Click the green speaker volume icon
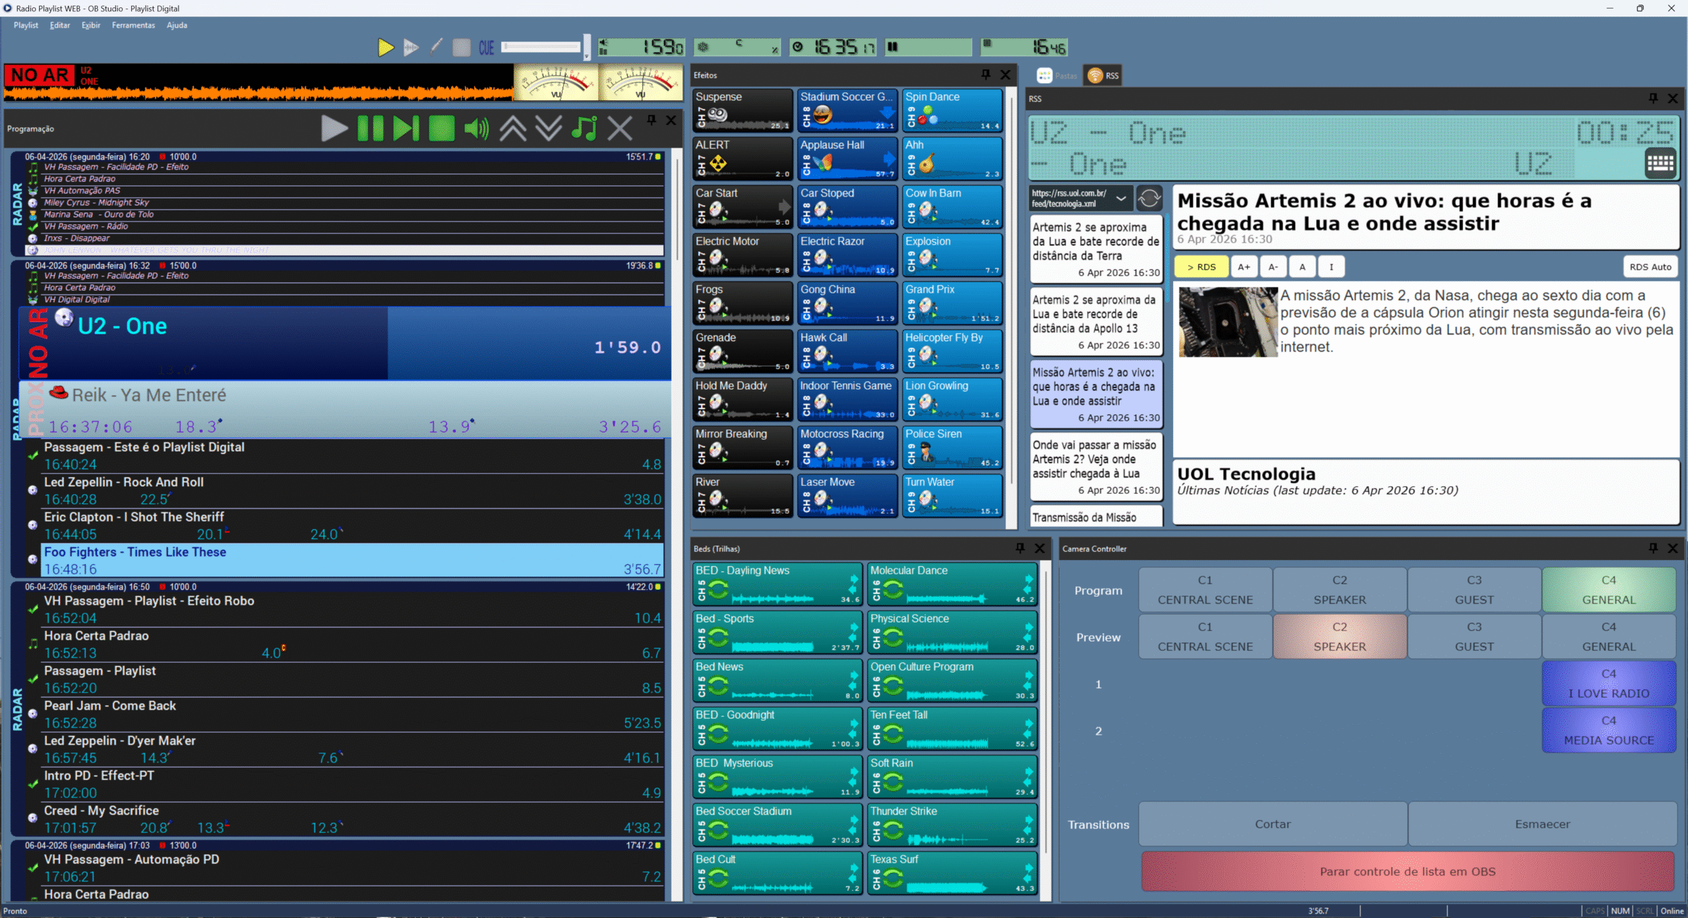The height and width of the screenshot is (918, 1688). click(x=477, y=128)
